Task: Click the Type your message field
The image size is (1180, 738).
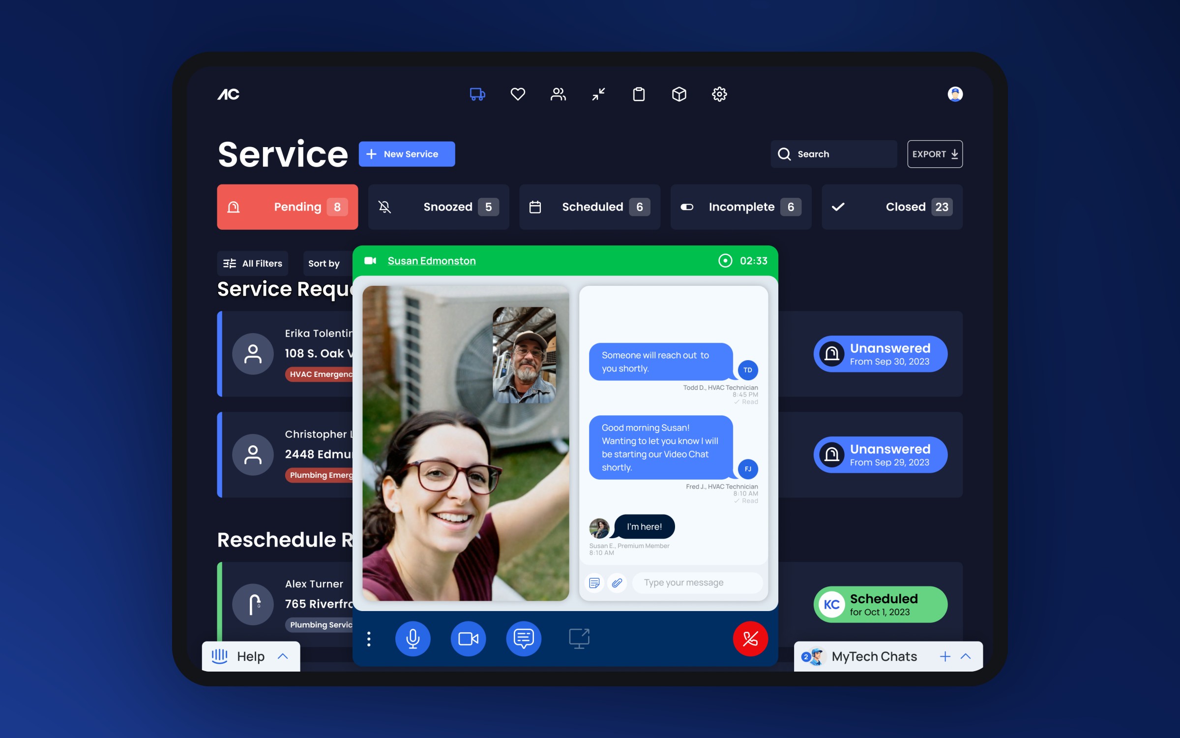Action: (697, 583)
